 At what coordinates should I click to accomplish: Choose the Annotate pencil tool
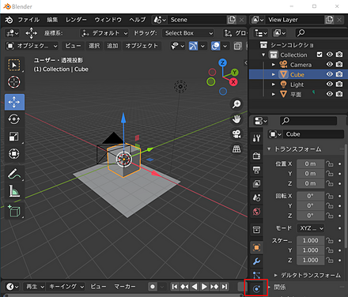(x=14, y=174)
